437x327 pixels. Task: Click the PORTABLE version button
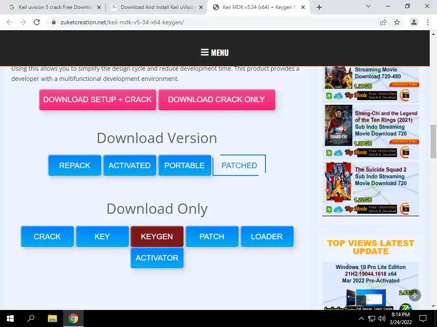point(184,166)
